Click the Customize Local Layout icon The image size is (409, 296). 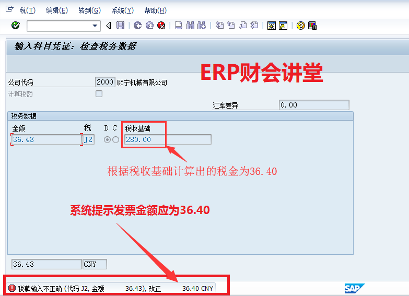click(312, 26)
